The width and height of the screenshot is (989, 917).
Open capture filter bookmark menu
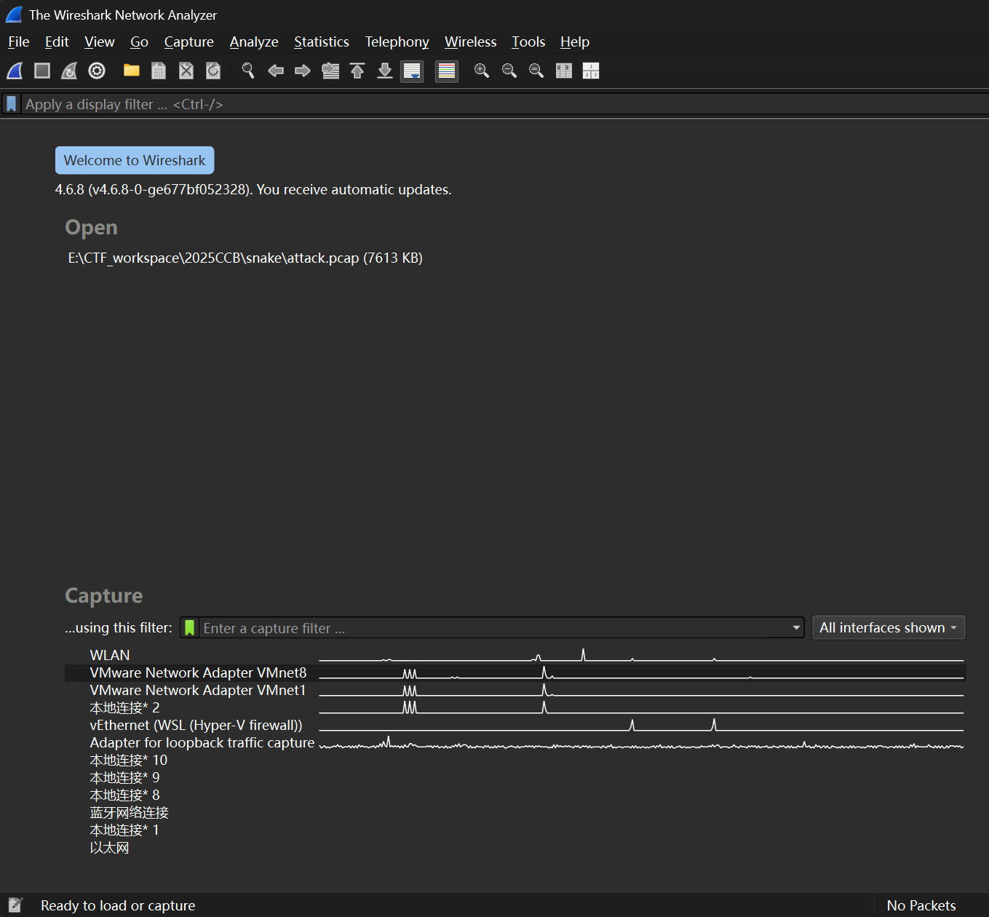pyautogui.click(x=189, y=628)
